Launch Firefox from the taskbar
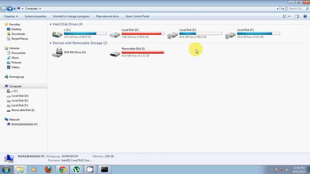This screenshot has width=310, height=174. click(x=48, y=170)
